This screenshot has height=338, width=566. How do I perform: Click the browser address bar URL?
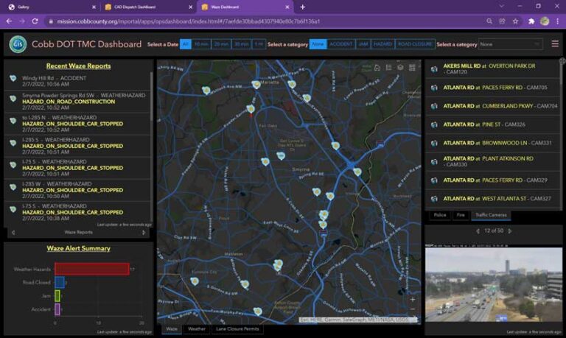click(189, 21)
